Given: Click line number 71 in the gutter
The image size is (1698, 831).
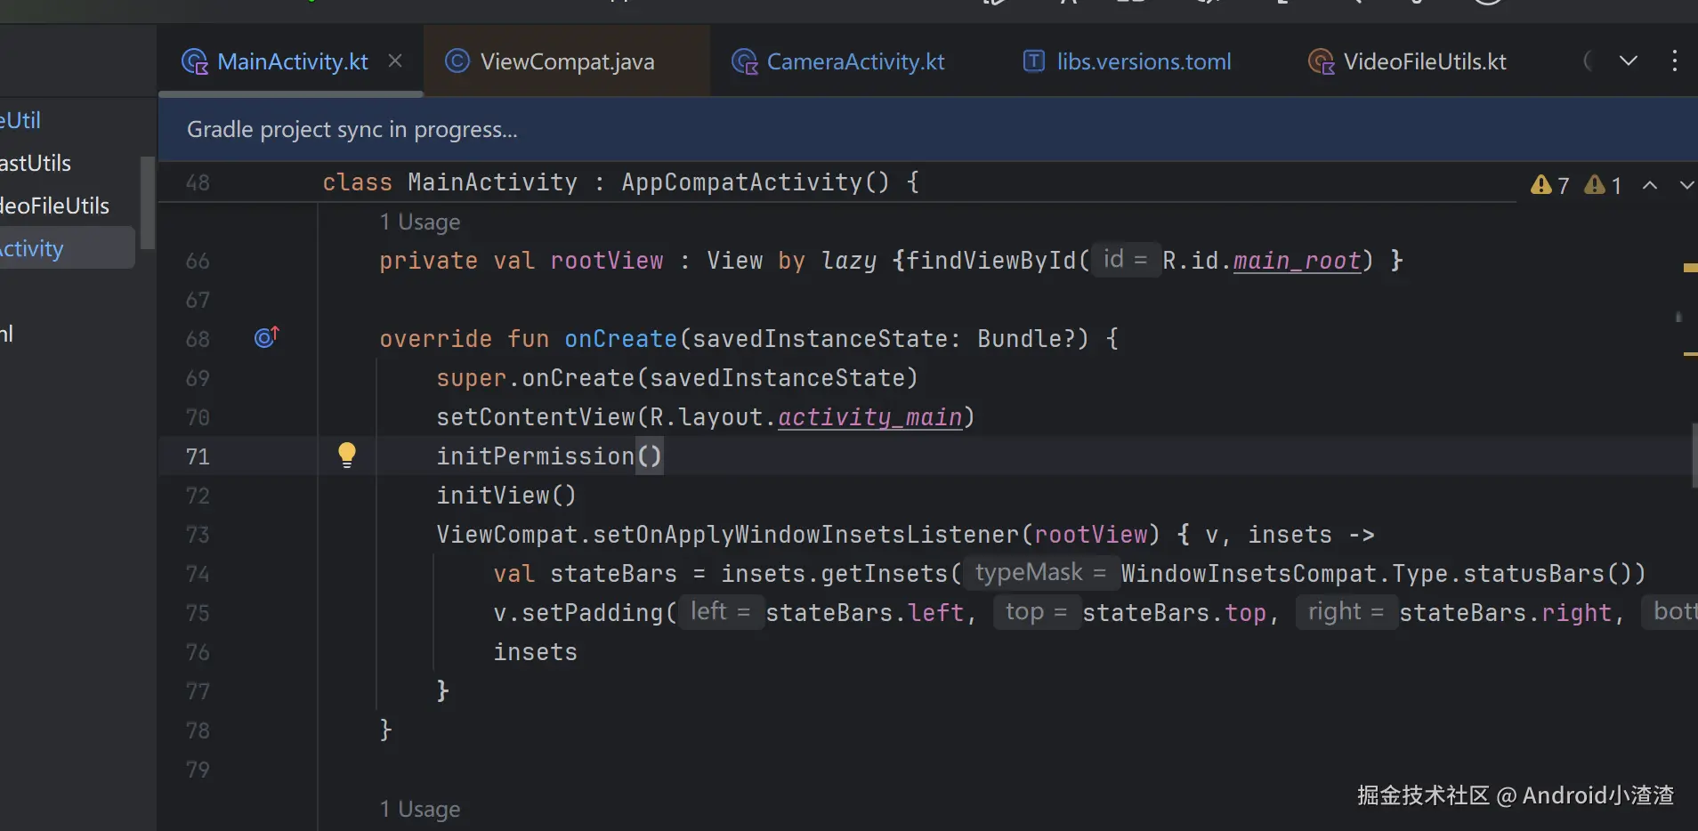Looking at the screenshot, I should click(x=198, y=456).
